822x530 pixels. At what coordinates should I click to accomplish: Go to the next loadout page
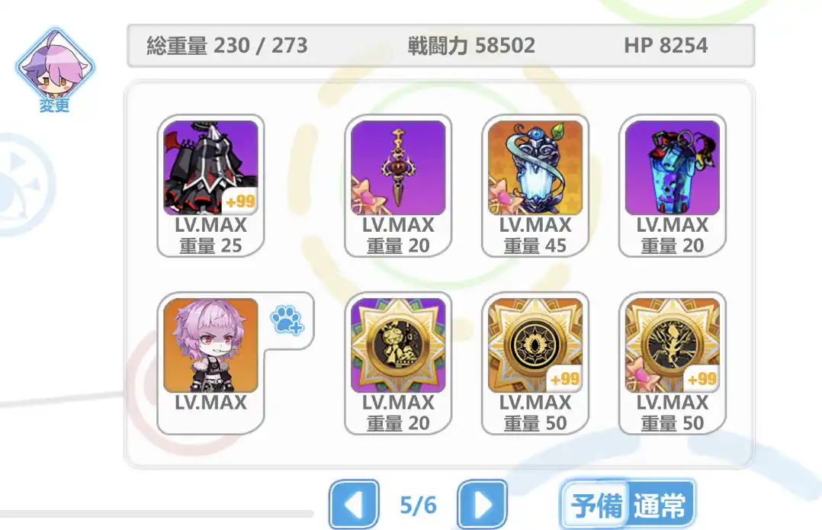click(482, 505)
